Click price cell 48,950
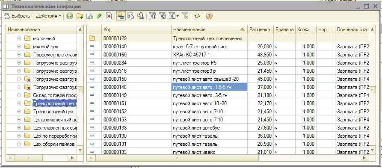This screenshot has height=168, width=382. pos(261,55)
